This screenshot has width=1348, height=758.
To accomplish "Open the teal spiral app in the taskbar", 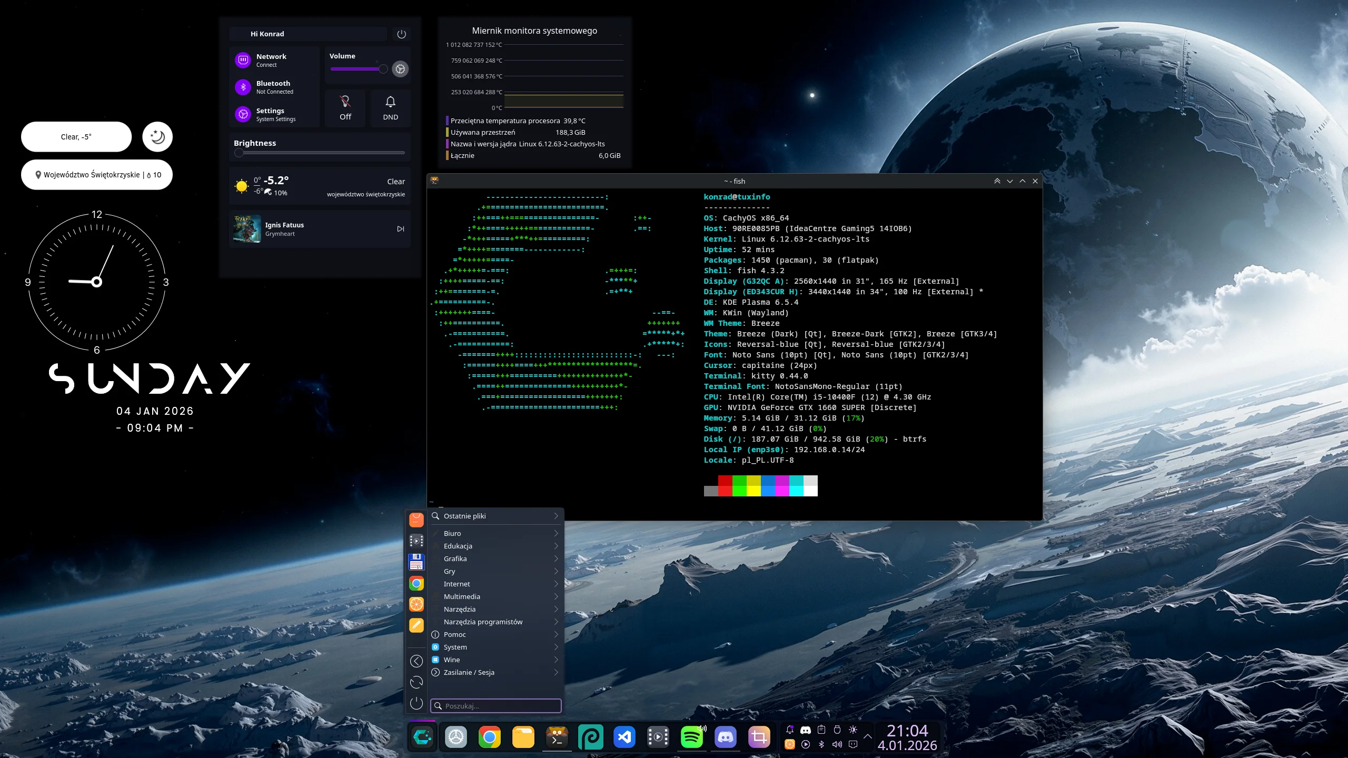I will [591, 737].
